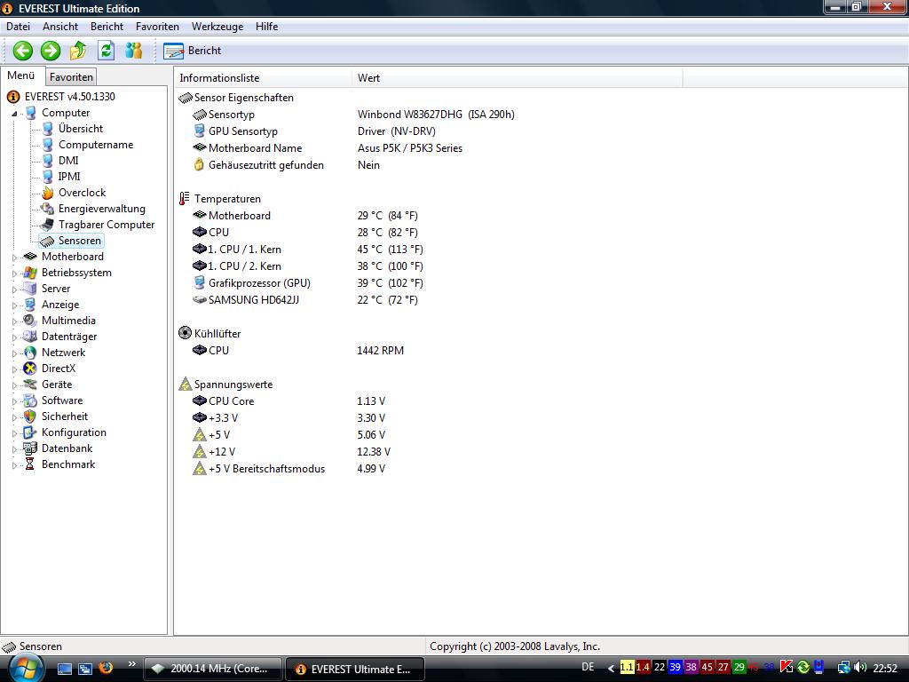Click the Benchmark hourglass icon

click(30, 464)
